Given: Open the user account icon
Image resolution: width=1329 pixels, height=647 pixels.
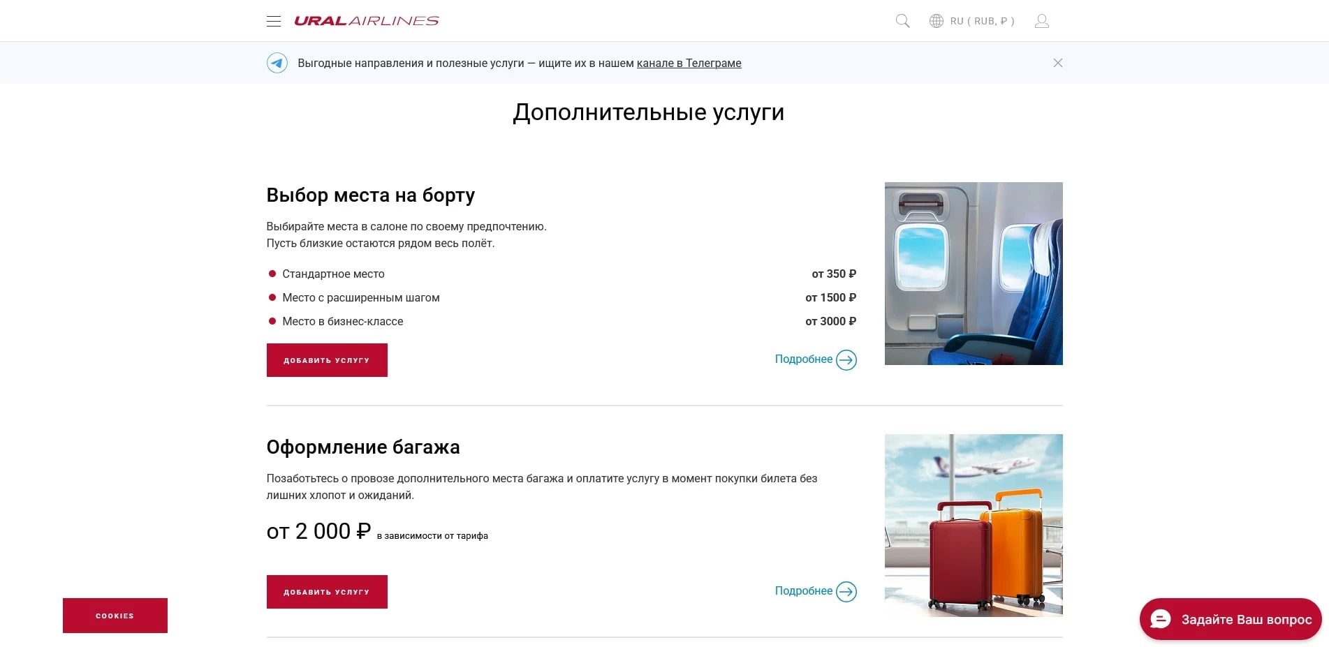Looking at the screenshot, I should 1041,20.
